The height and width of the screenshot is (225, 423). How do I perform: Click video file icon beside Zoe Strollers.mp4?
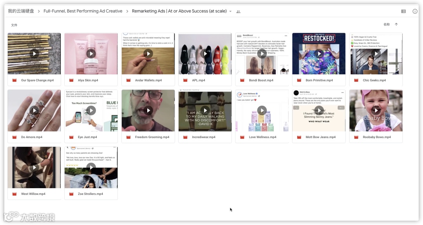click(72, 194)
